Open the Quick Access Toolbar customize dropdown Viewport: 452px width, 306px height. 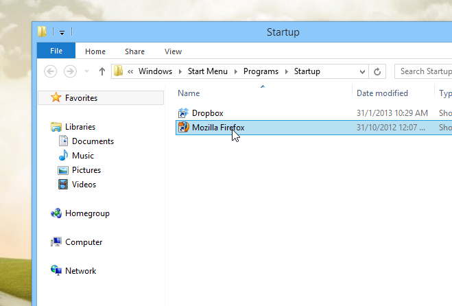pyautogui.click(x=62, y=33)
